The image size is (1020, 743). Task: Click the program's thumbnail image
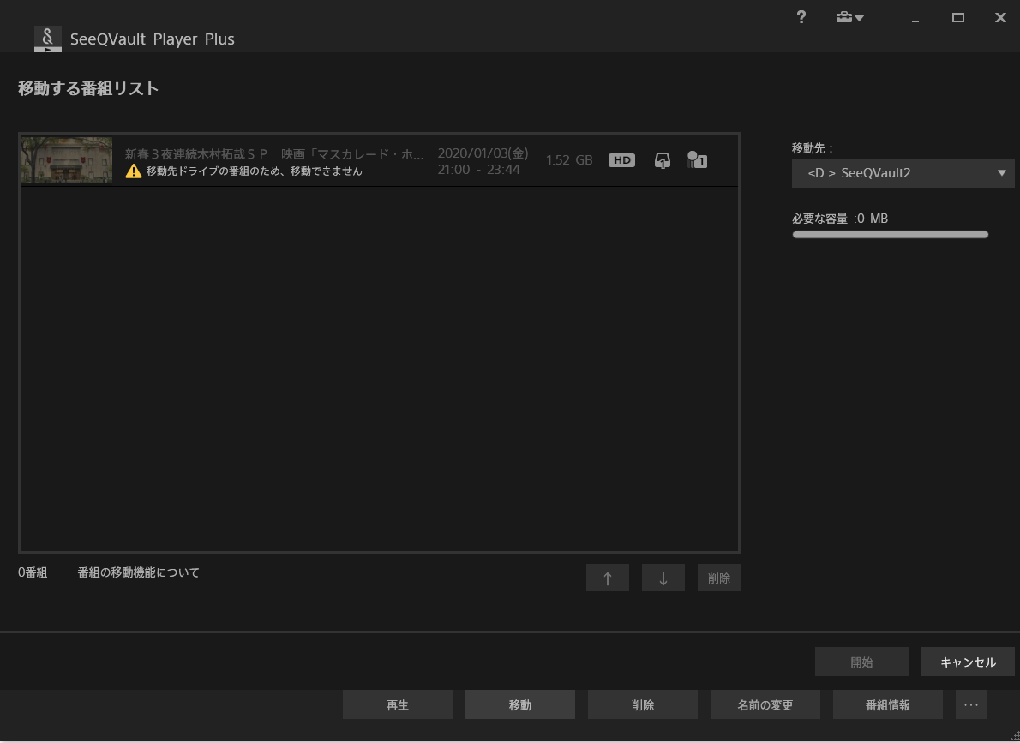click(67, 160)
